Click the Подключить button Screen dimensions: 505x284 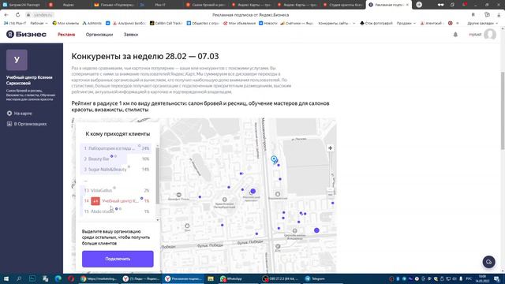click(118, 259)
